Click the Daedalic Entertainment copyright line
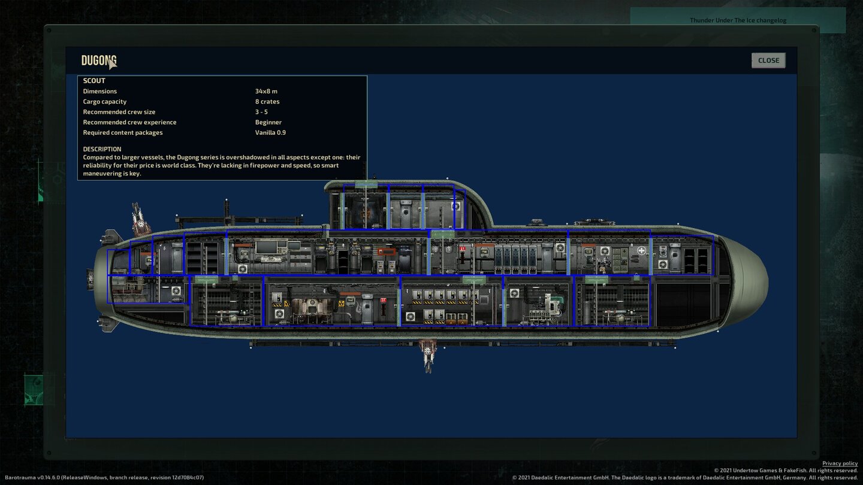Image resolution: width=863 pixels, height=485 pixels. pyautogui.click(x=685, y=478)
